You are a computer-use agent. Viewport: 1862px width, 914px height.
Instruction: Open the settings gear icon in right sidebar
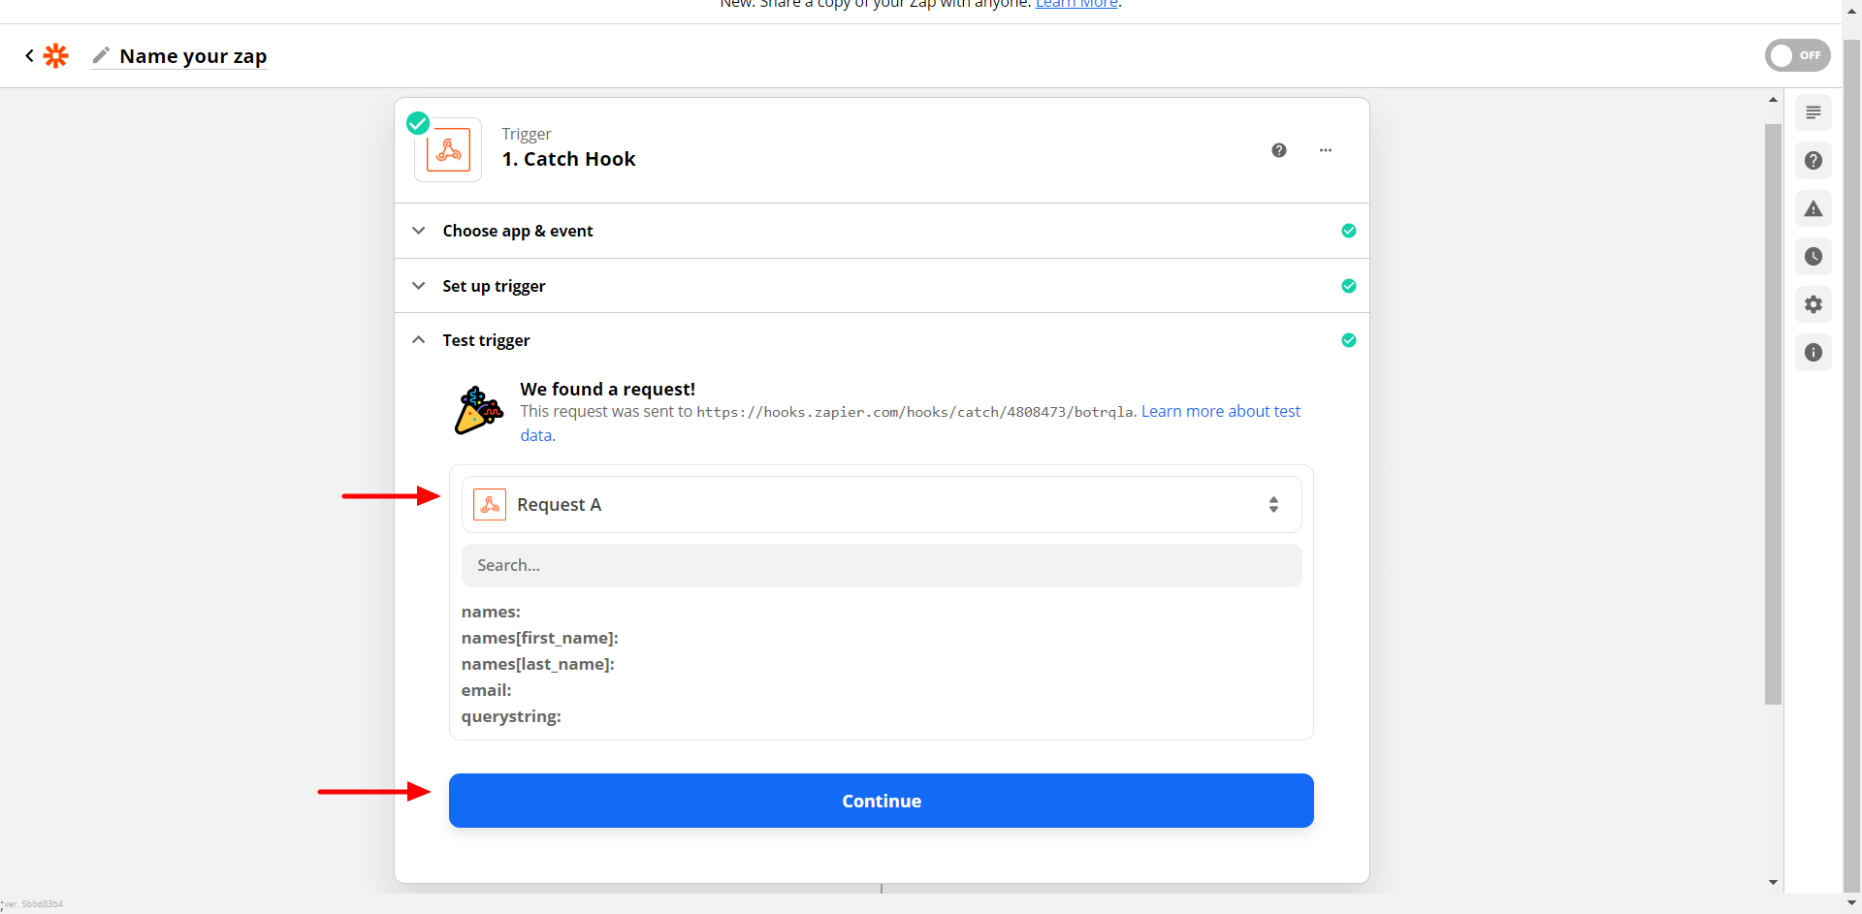pyautogui.click(x=1814, y=304)
